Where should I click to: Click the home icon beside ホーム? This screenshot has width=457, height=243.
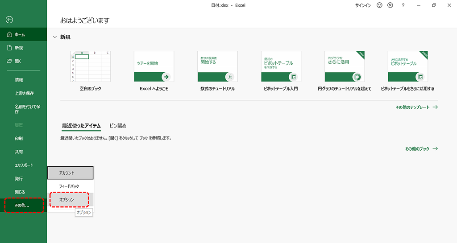(9, 34)
